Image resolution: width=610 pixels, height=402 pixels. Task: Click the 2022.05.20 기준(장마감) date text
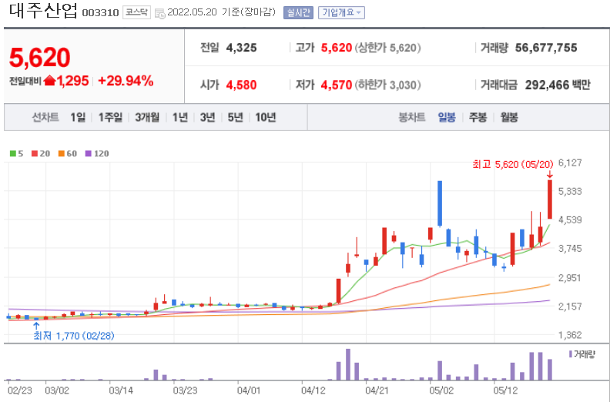point(221,12)
